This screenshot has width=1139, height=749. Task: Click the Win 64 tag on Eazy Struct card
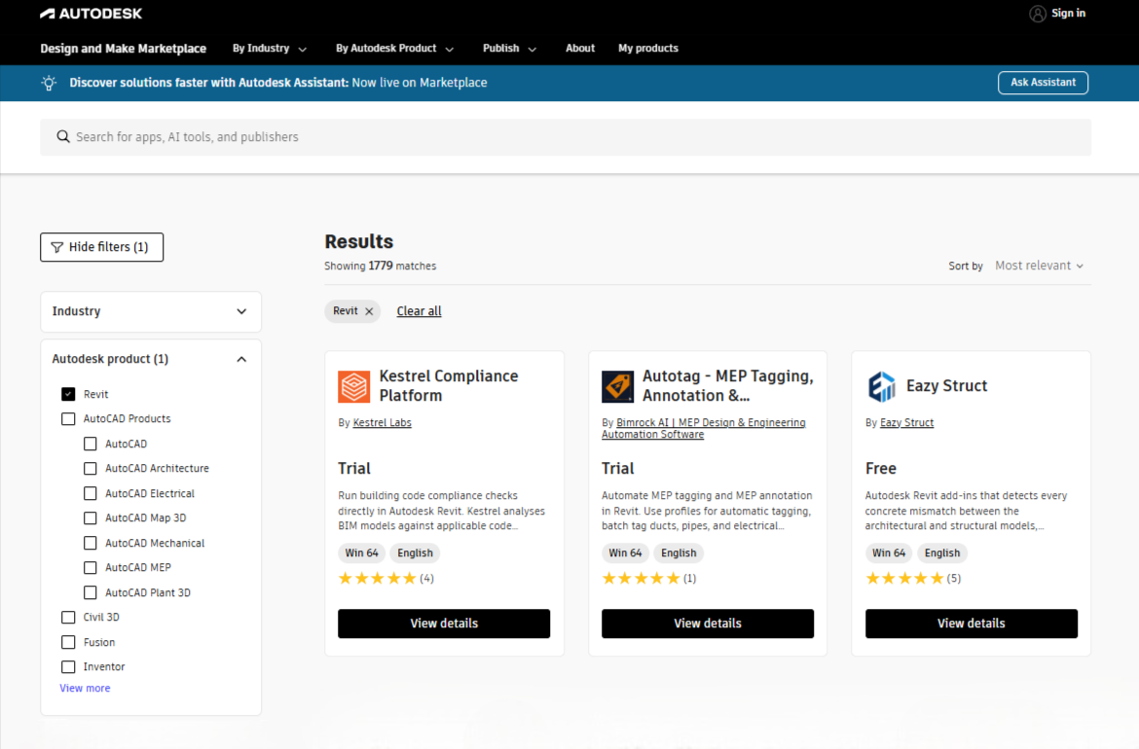click(889, 553)
